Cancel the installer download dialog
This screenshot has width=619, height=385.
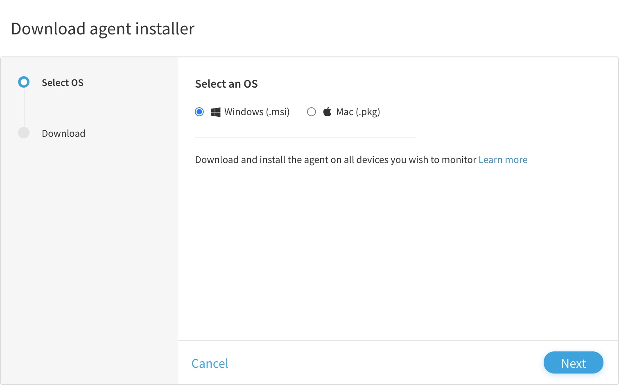(x=210, y=363)
